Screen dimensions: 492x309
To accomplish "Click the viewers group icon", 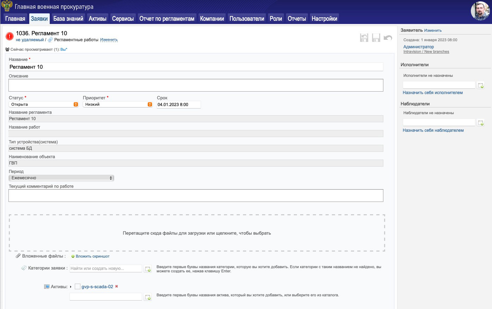I will (7, 50).
